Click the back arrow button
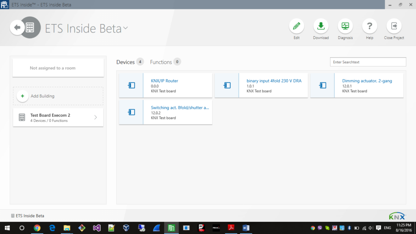 coord(17,27)
